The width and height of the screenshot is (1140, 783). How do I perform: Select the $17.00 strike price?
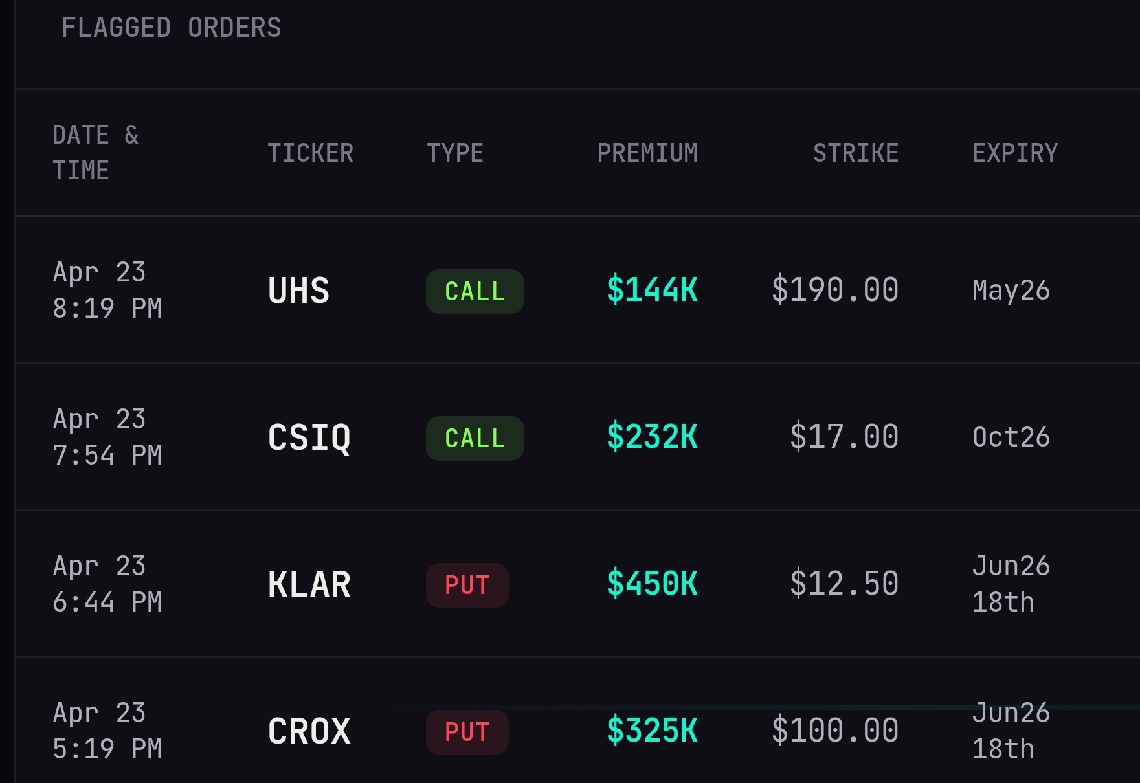[844, 437]
